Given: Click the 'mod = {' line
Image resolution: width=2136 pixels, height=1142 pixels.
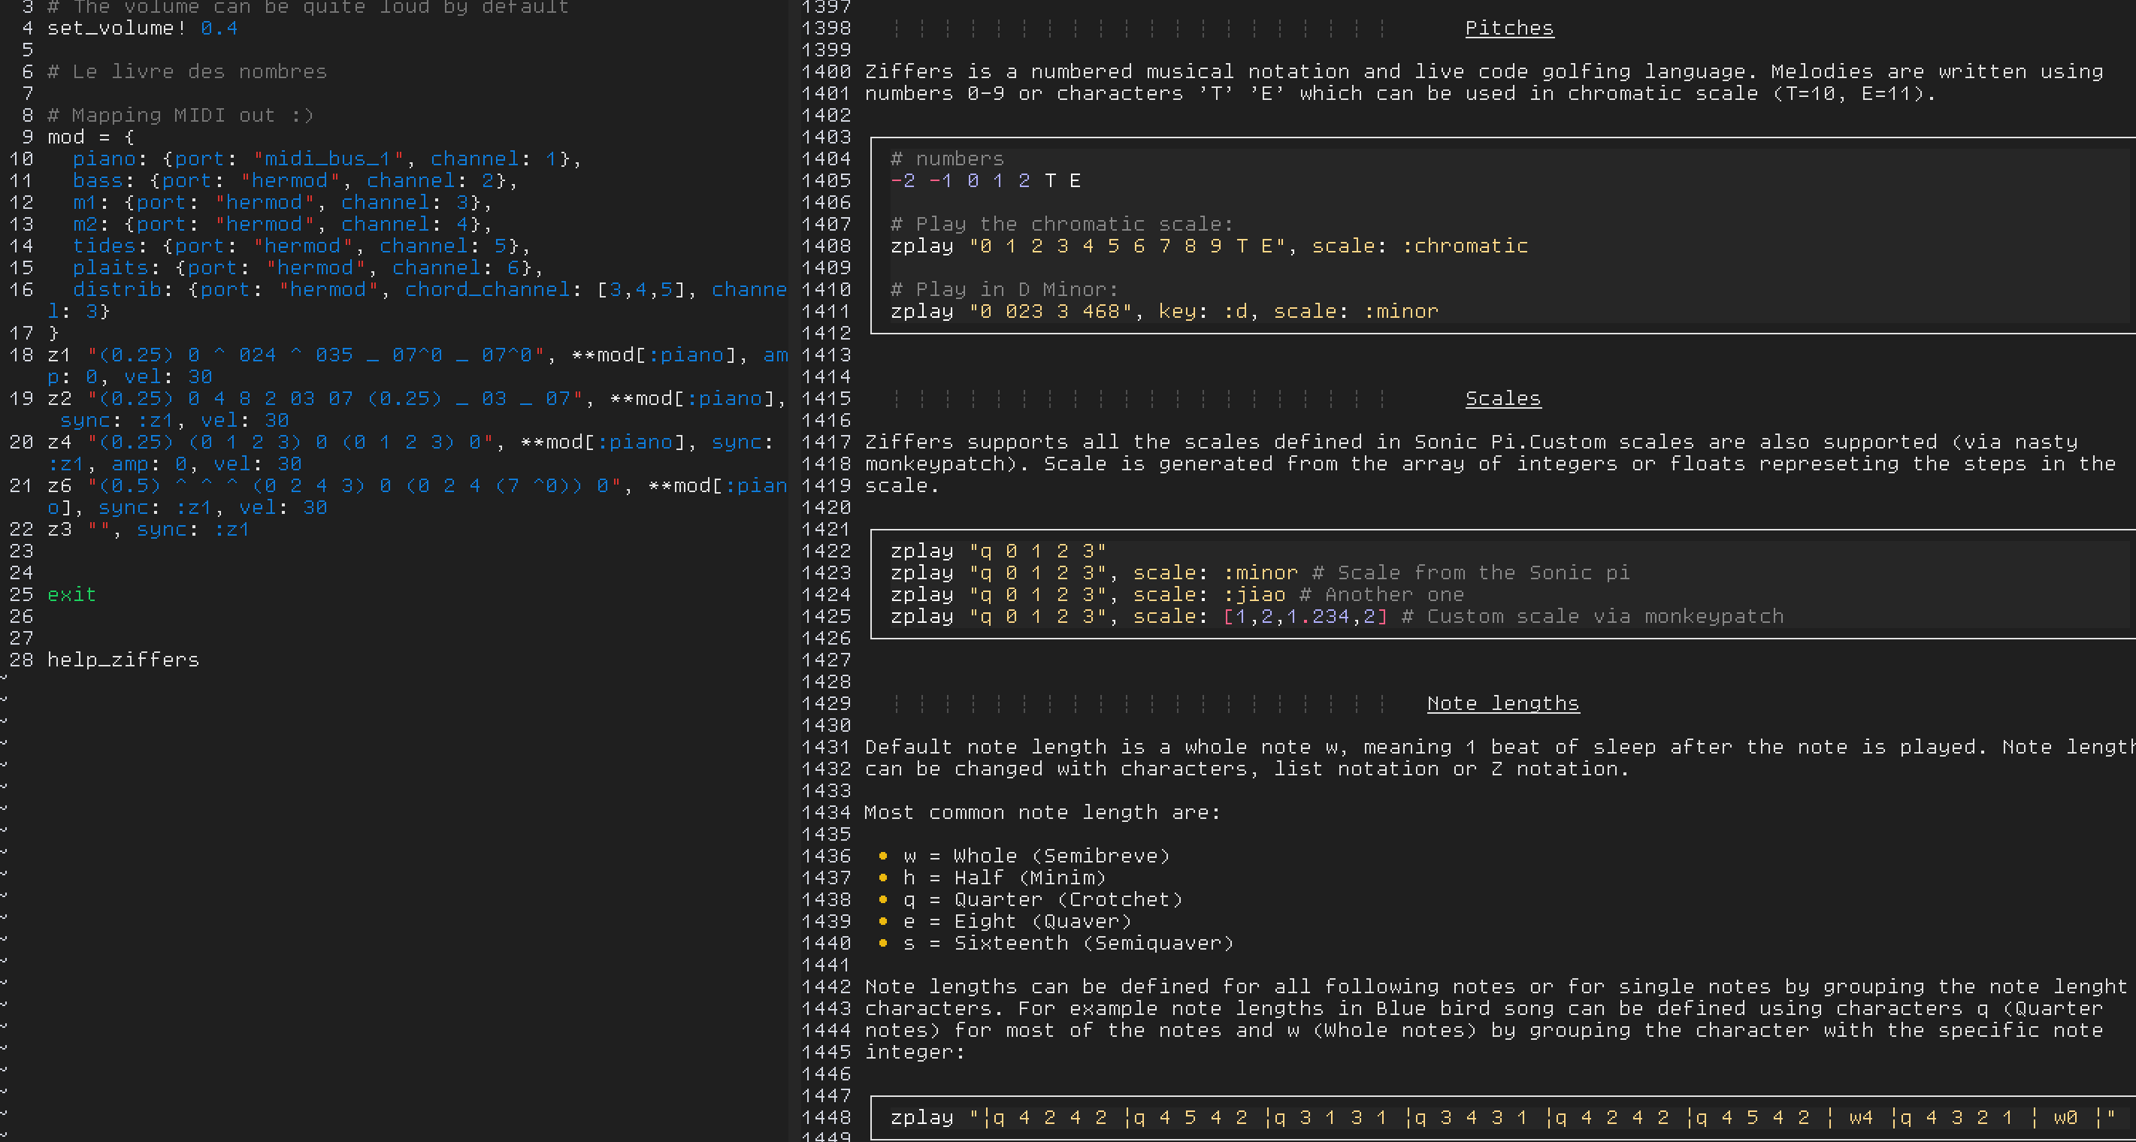Looking at the screenshot, I should 91,137.
